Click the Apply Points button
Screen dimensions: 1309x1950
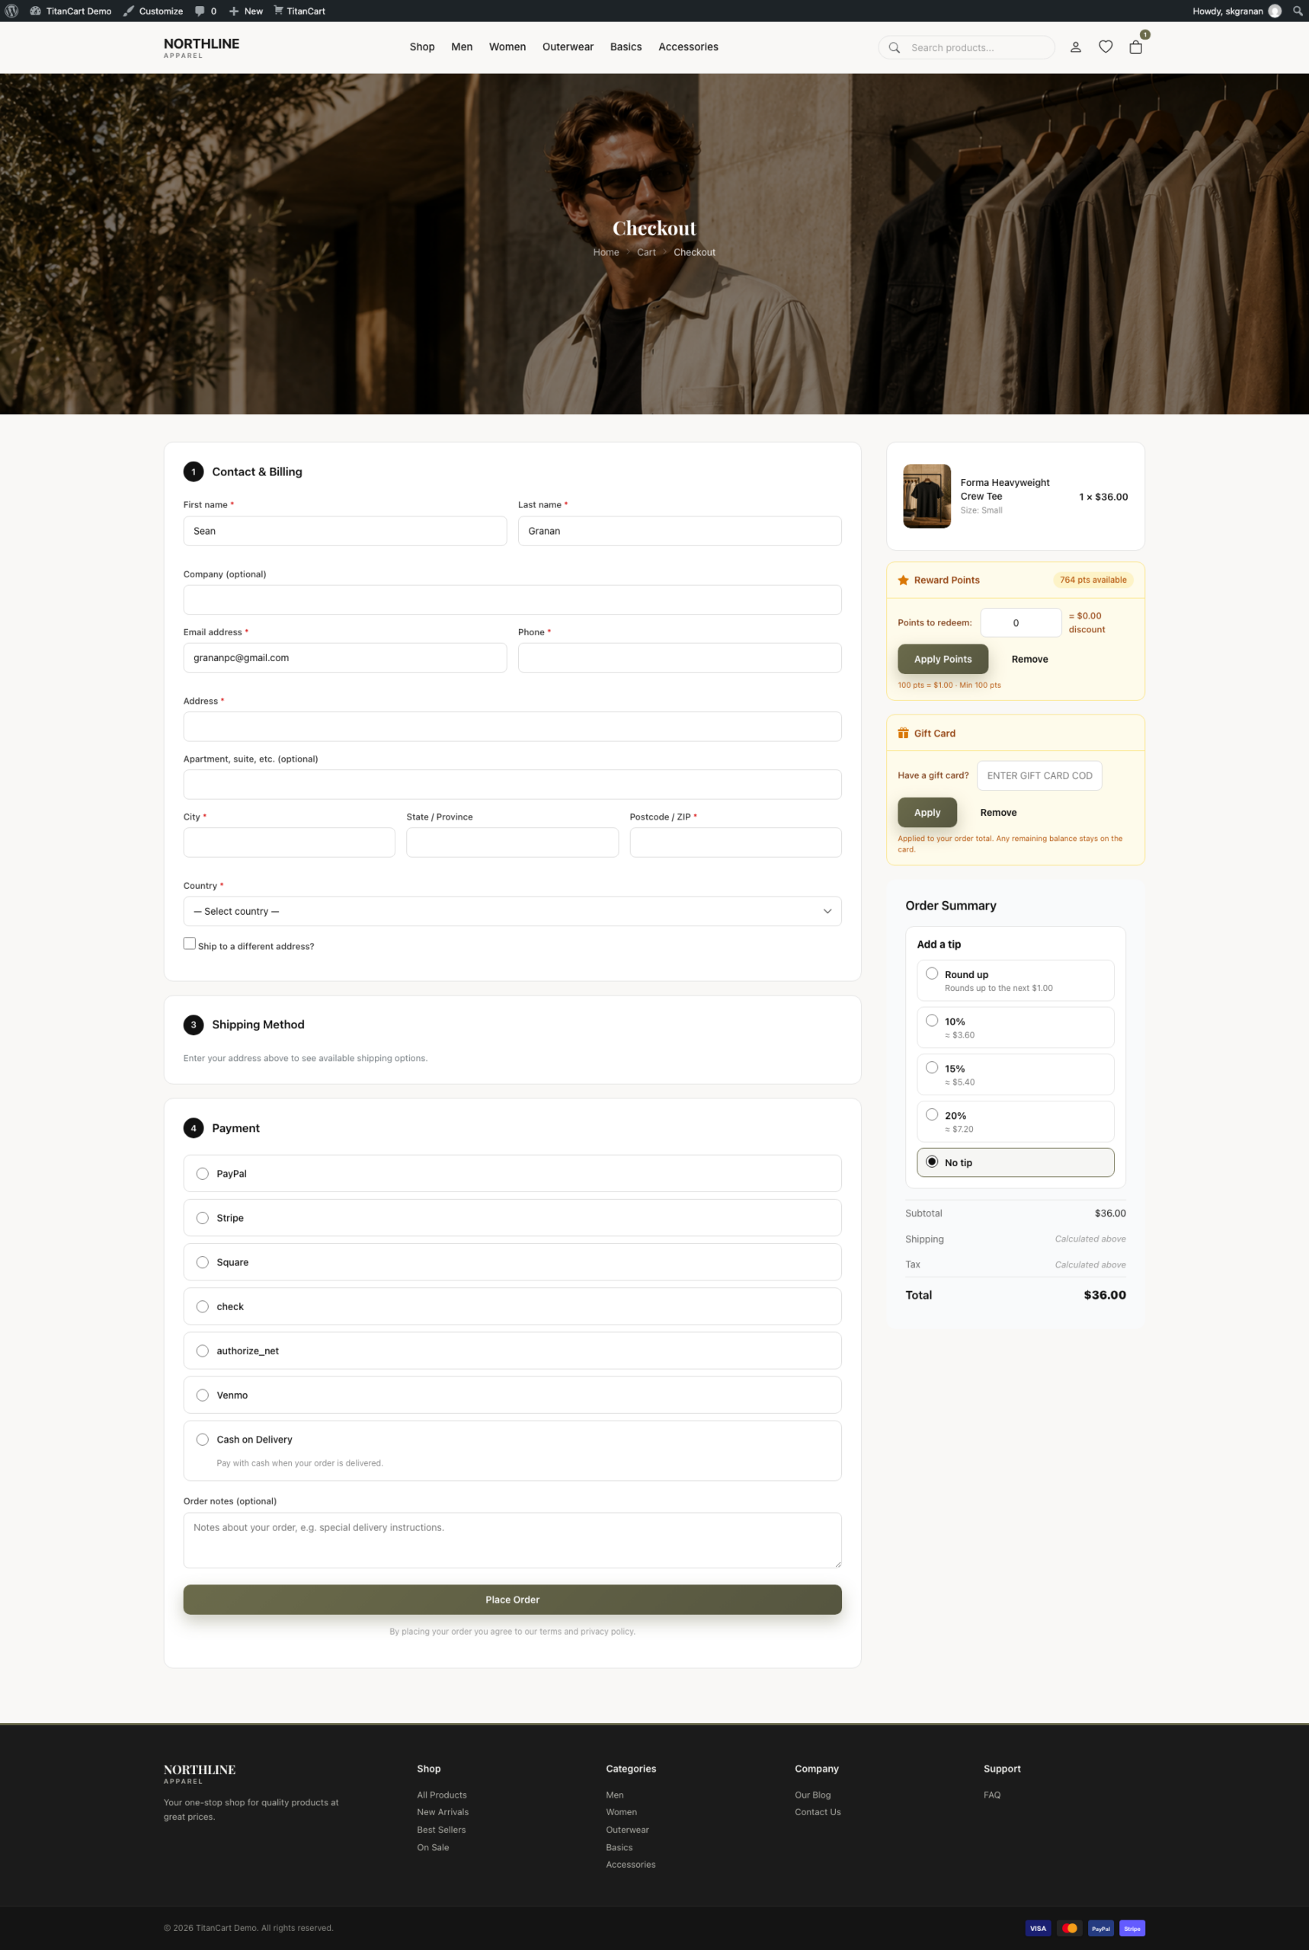pyautogui.click(x=943, y=659)
